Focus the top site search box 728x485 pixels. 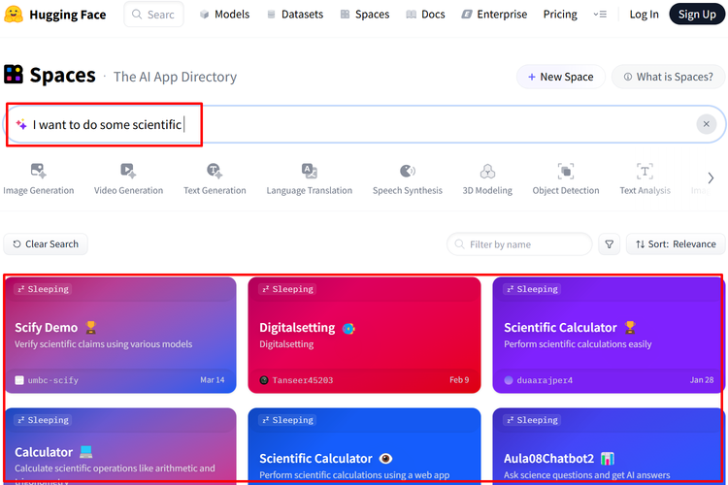(x=153, y=15)
